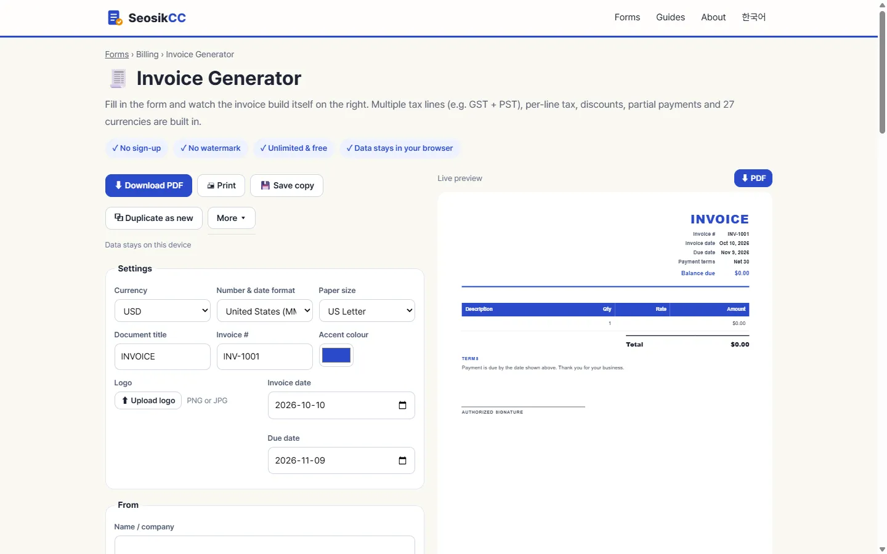Click the PDF button above live preview

[753, 178]
